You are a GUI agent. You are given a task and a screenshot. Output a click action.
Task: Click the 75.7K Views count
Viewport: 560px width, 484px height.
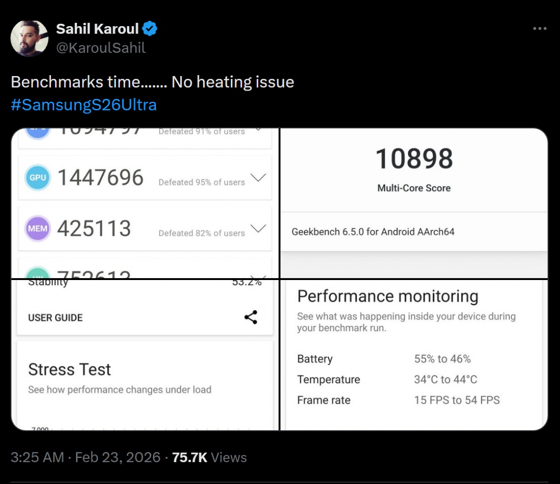[x=209, y=457]
